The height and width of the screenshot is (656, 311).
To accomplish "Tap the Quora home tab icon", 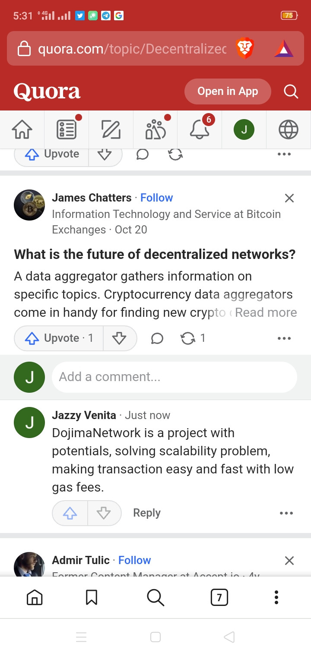I will [x=22, y=129].
